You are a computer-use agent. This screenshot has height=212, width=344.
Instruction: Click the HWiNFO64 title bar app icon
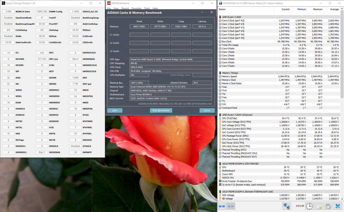[220, 3]
